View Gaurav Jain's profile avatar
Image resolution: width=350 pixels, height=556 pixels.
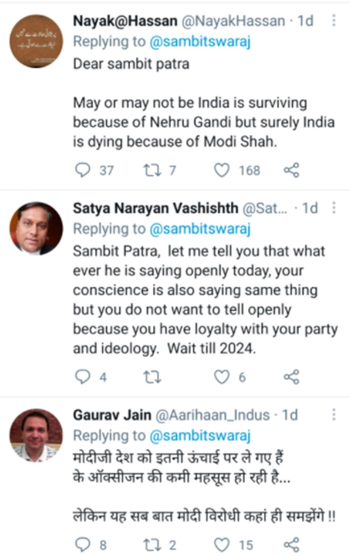coord(36,435)
